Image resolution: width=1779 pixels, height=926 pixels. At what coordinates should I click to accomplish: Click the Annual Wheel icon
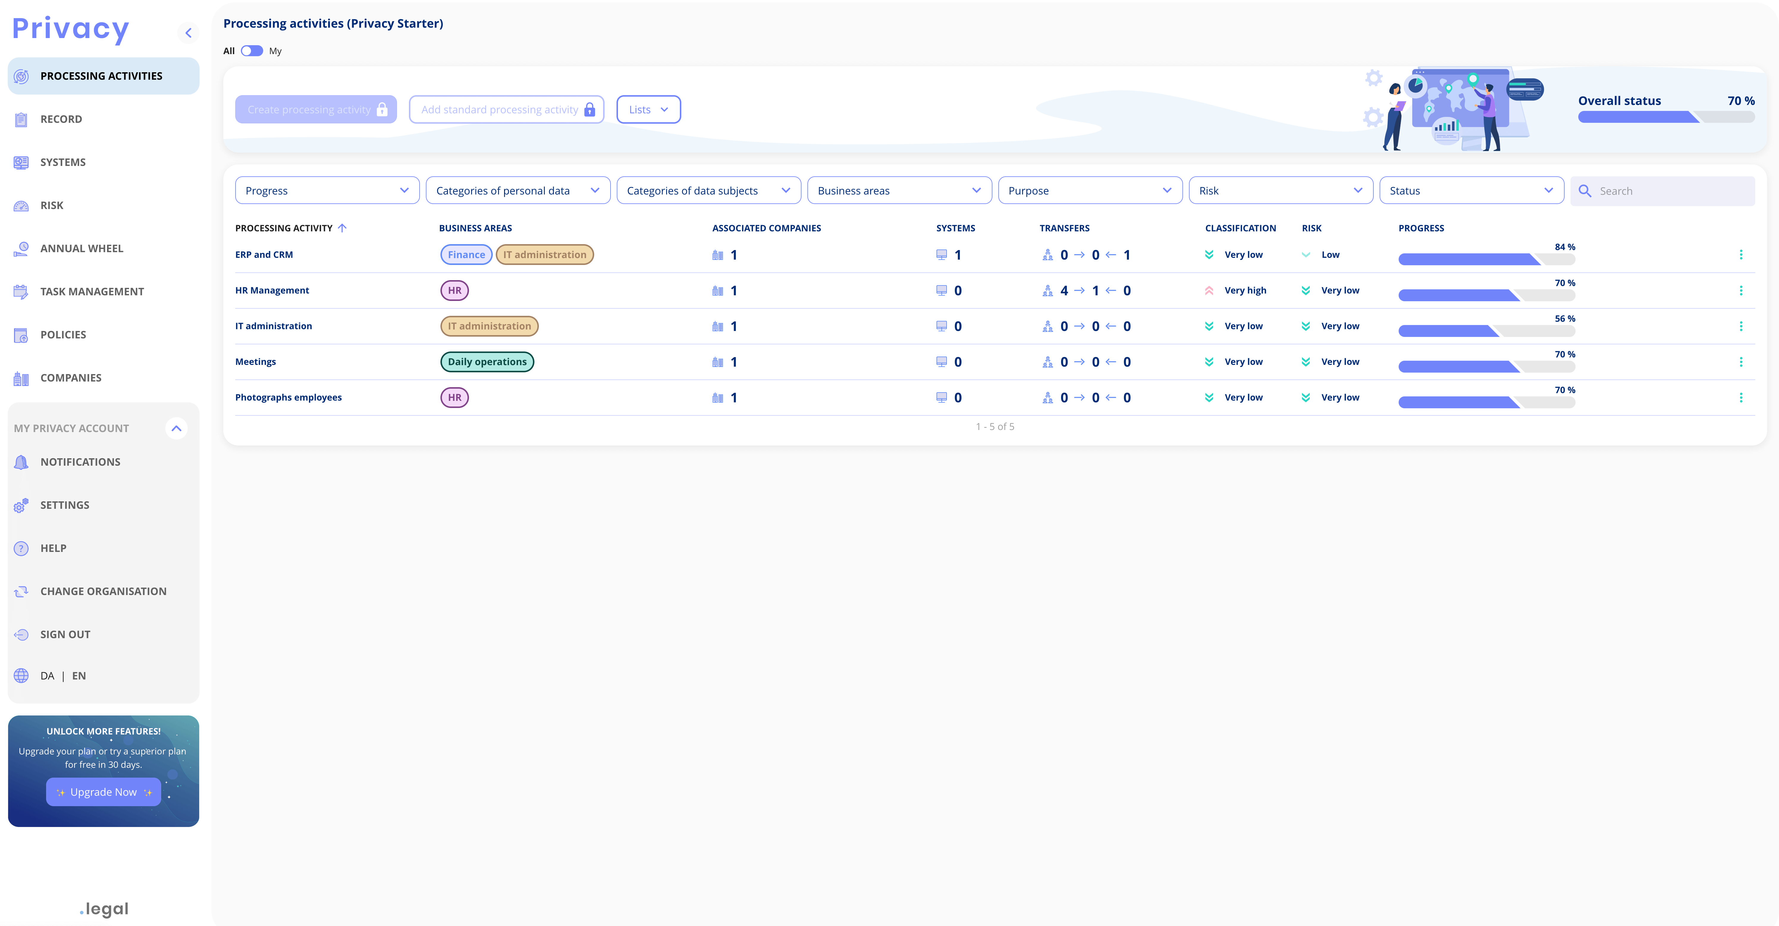click(x=21, y=248)
